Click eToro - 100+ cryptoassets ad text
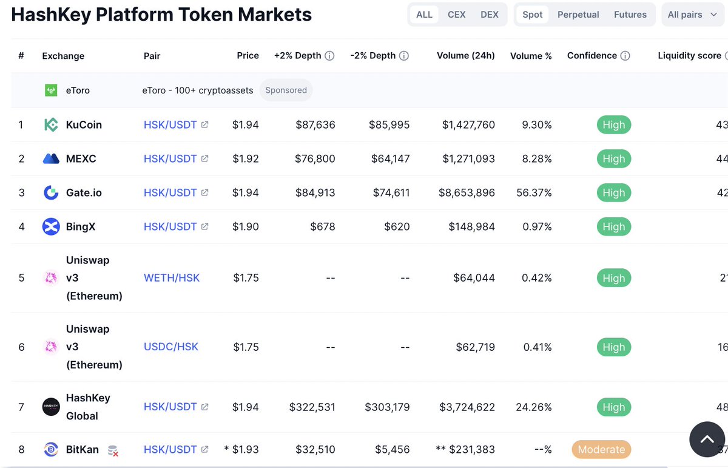728x468 pixels. tap(198, 90)
